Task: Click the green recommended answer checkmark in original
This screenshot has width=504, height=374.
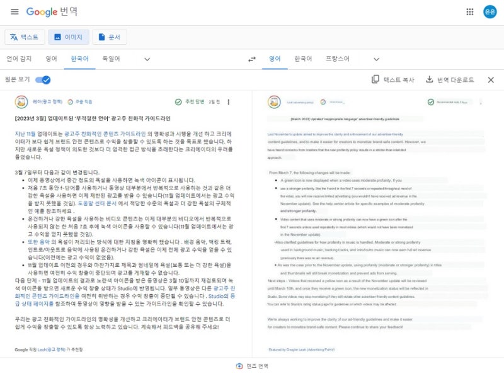Action: click(178, 102)
